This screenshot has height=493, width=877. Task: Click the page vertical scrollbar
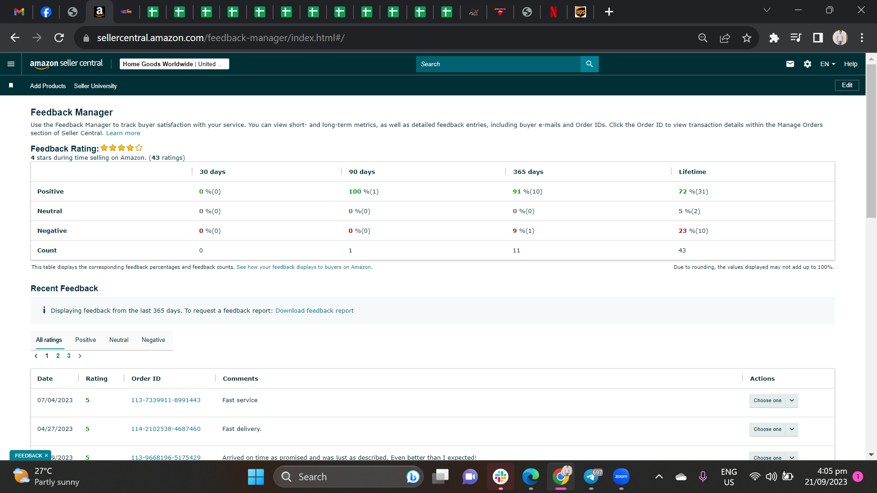[x=871, y=141]
